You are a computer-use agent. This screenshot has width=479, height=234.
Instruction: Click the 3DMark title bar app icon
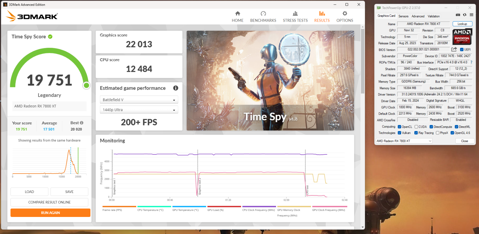click(x=5, y=4)
